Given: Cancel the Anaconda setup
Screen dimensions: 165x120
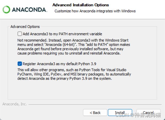Looking at the screenshot, I should [x=149, y=113].
